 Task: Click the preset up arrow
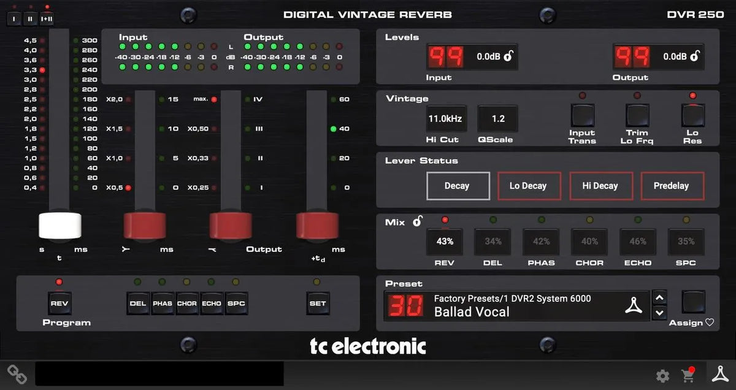click(659, 297)
